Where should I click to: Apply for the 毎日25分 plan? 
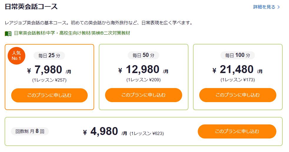pyautogui.click(x=49, y=95)
